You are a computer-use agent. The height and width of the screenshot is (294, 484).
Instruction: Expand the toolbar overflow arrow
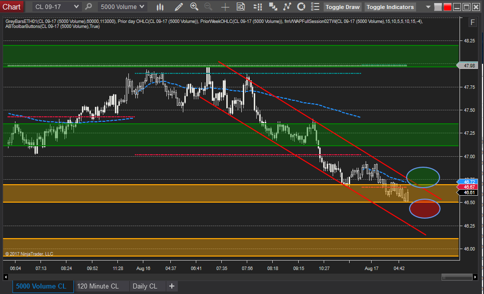pos(428,7)
